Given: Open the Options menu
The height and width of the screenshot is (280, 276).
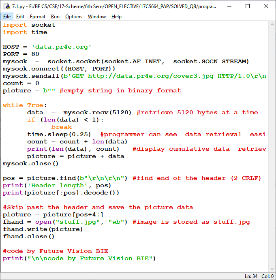Looking at the screenshot, I should coord(74,17).
